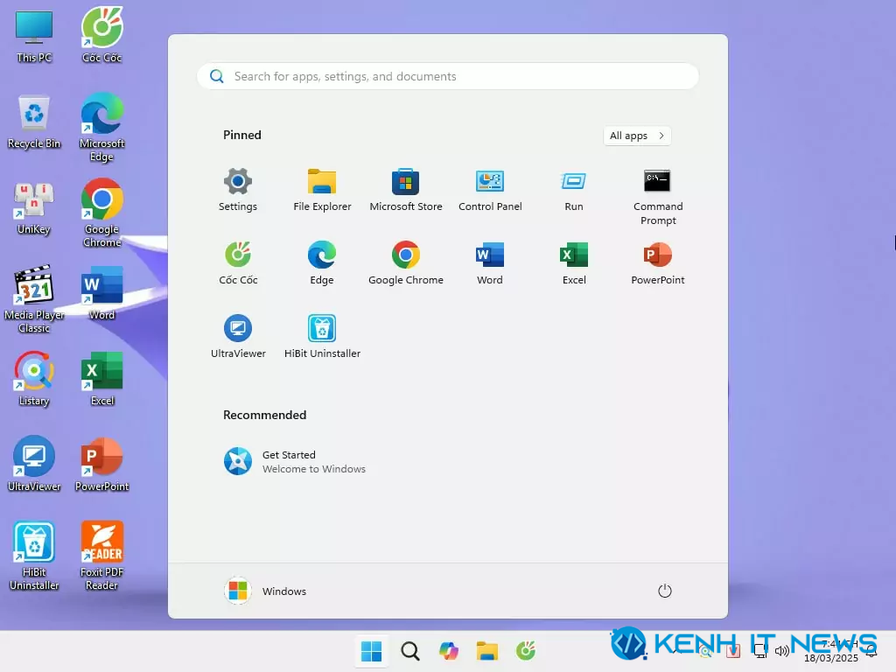896x672 pixels.
Task: Launch Word from pinned apps
Action: (490, 263)
